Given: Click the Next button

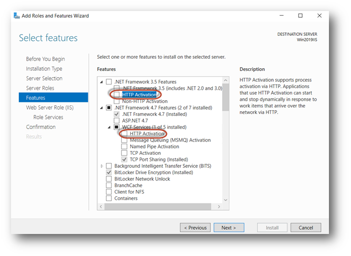Looking at the screenshot, I should click(x=229, y=228).
